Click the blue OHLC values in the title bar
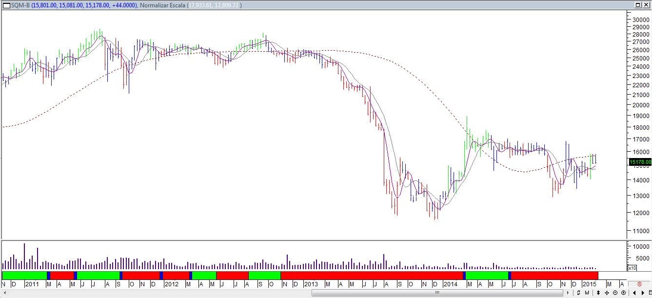Image resolution: width=652 pixels, height=298 pixels. click(84, 5)
